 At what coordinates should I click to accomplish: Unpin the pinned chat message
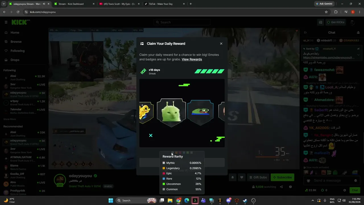coord(358,49)
